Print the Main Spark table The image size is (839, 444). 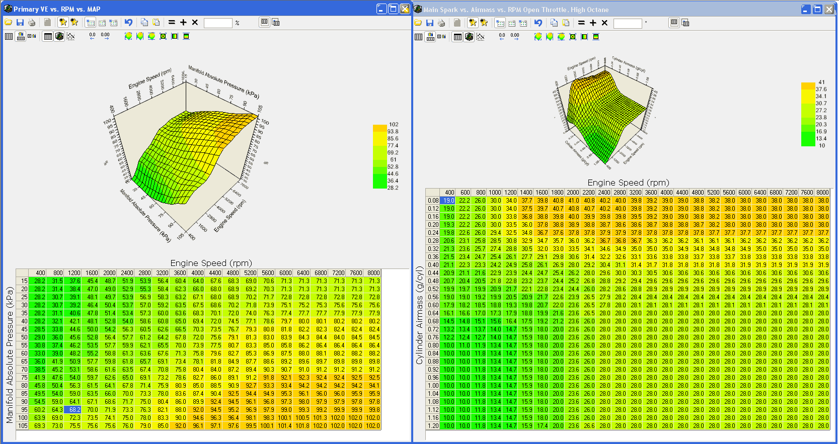click(x=441, y=23)
